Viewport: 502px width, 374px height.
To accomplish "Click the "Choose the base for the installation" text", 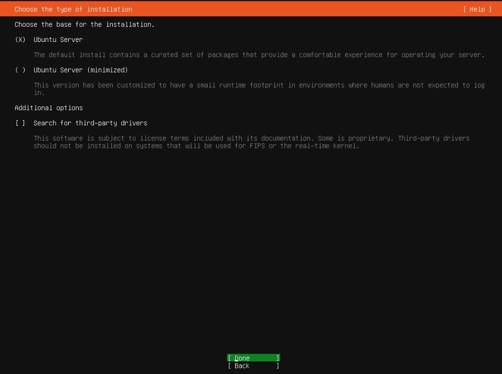I will pyautogui.click(x=84, y=24).
